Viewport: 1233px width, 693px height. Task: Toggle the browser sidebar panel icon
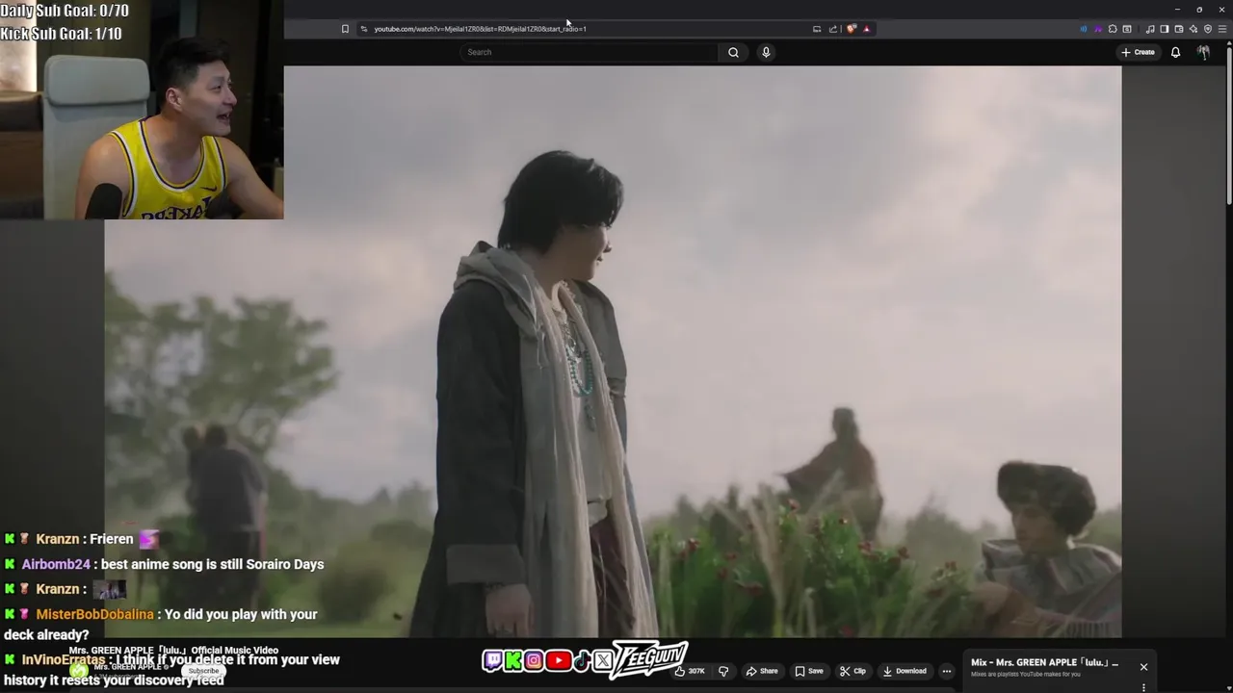(x=1165, y=29)
